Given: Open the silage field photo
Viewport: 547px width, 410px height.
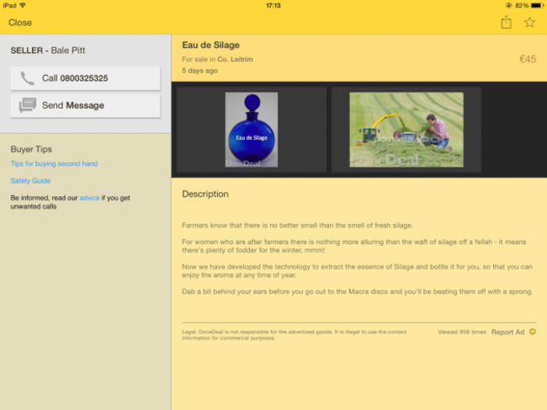Looking at the screenshot, I should coord(406,130).
